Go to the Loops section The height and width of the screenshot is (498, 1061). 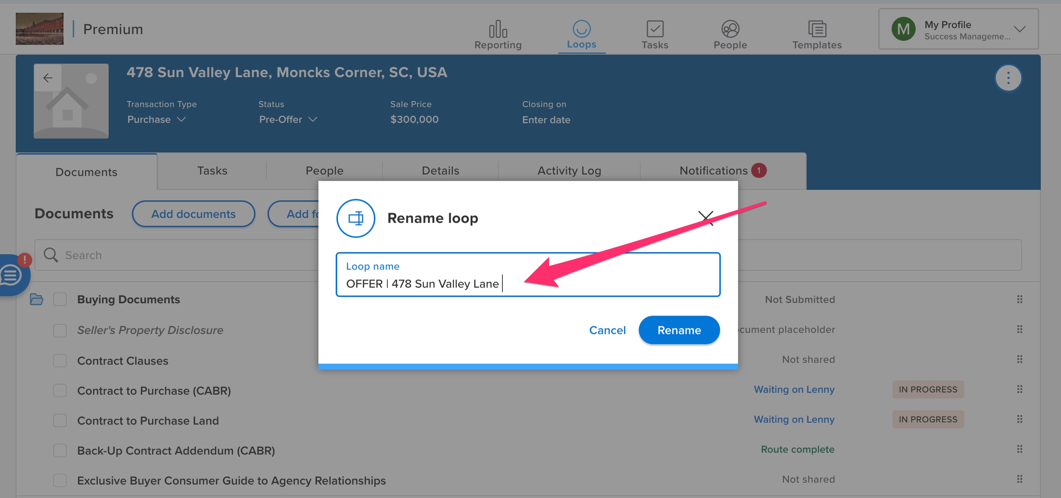(581, 35)
